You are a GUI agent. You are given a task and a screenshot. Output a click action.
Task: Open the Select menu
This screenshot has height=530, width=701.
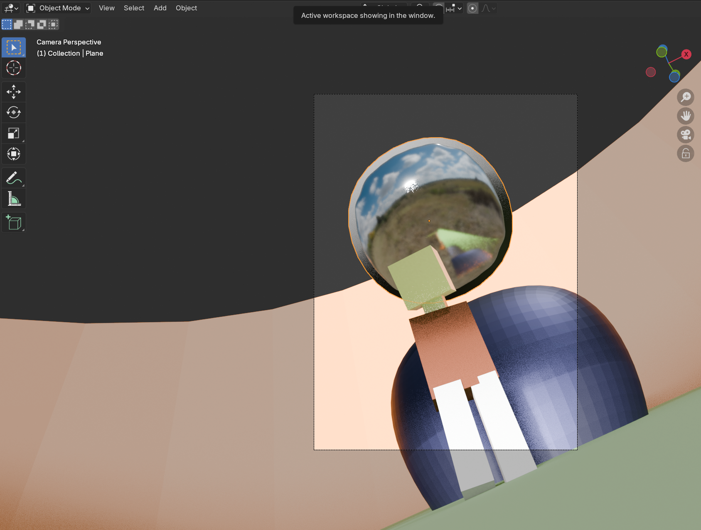pyautogui.click(x=133, y=8)
